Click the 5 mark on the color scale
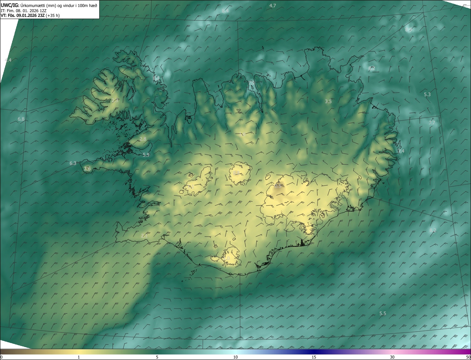 click(157, 357)
